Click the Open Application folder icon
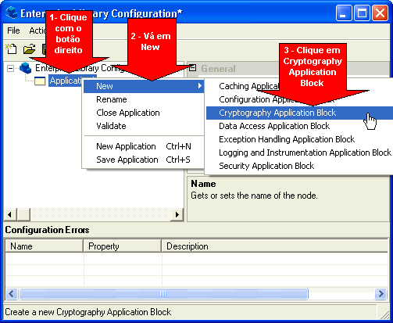Viewport: 393px width, 323px height. [29, 49]
